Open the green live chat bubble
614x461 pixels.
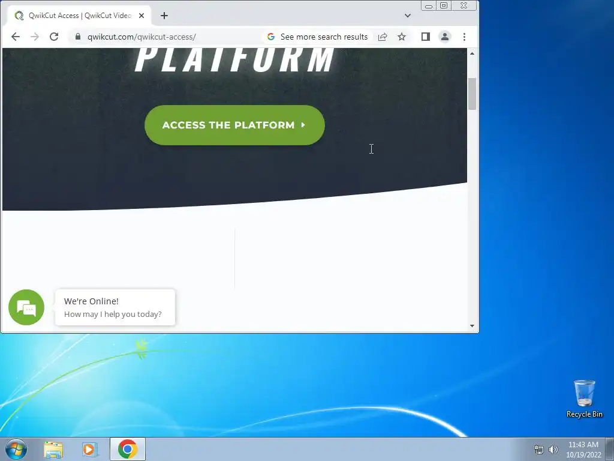tap(26, 307)
